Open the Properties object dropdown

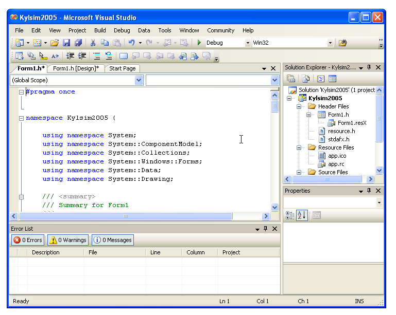(x=379, y=202)
